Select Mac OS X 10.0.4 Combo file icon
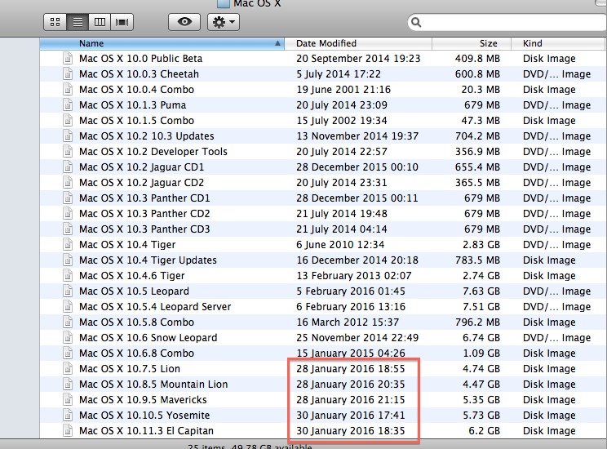The width and height of the screenshot is (607, 449). [68, 89]
